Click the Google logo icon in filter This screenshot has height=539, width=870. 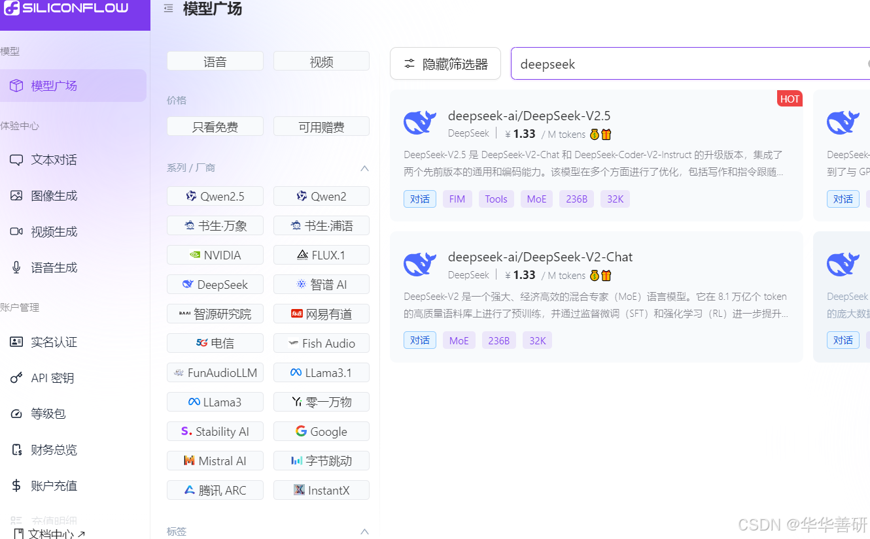point(301,431)
